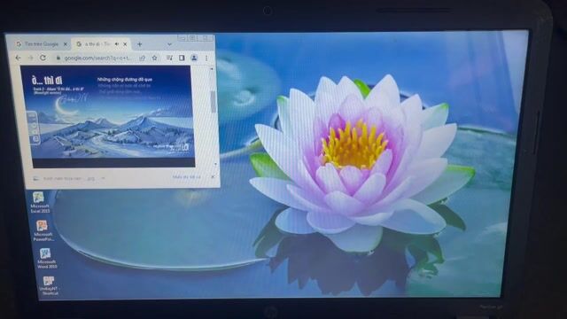
Task: Reload the page in Chrome
Action: pyautogui.click(x=43, y=58)
